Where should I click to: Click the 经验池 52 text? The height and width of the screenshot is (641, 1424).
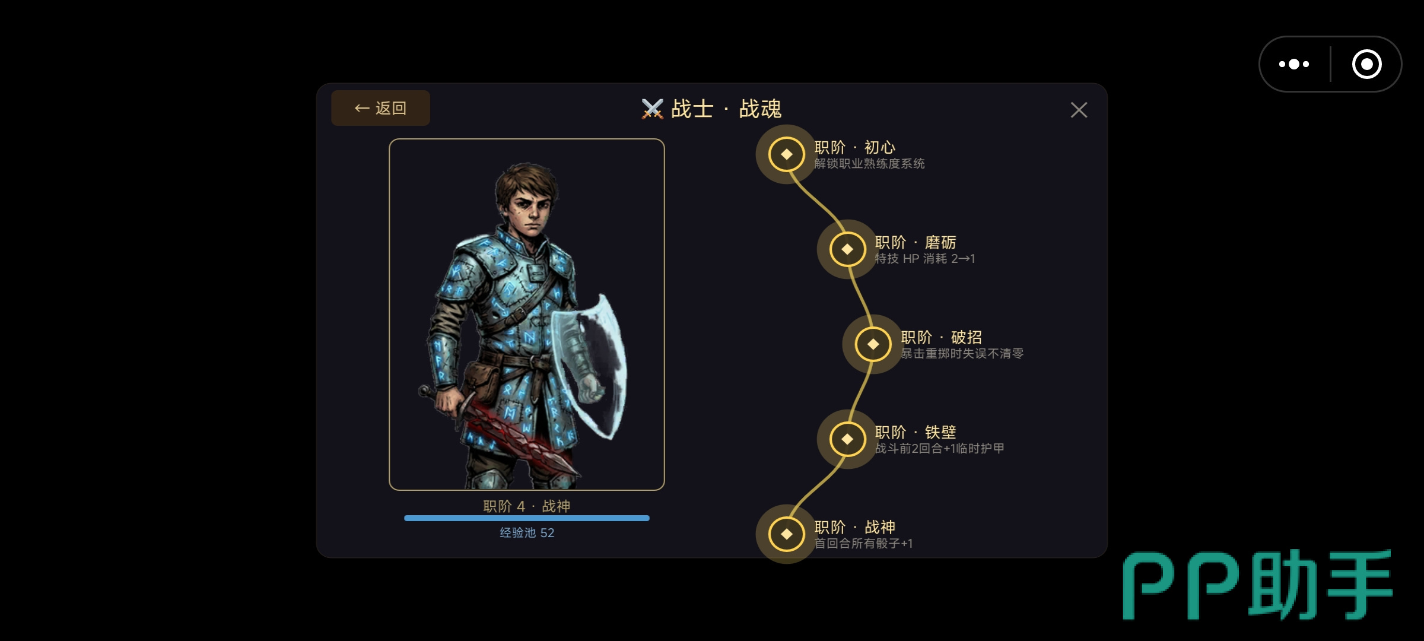(527, 533)
